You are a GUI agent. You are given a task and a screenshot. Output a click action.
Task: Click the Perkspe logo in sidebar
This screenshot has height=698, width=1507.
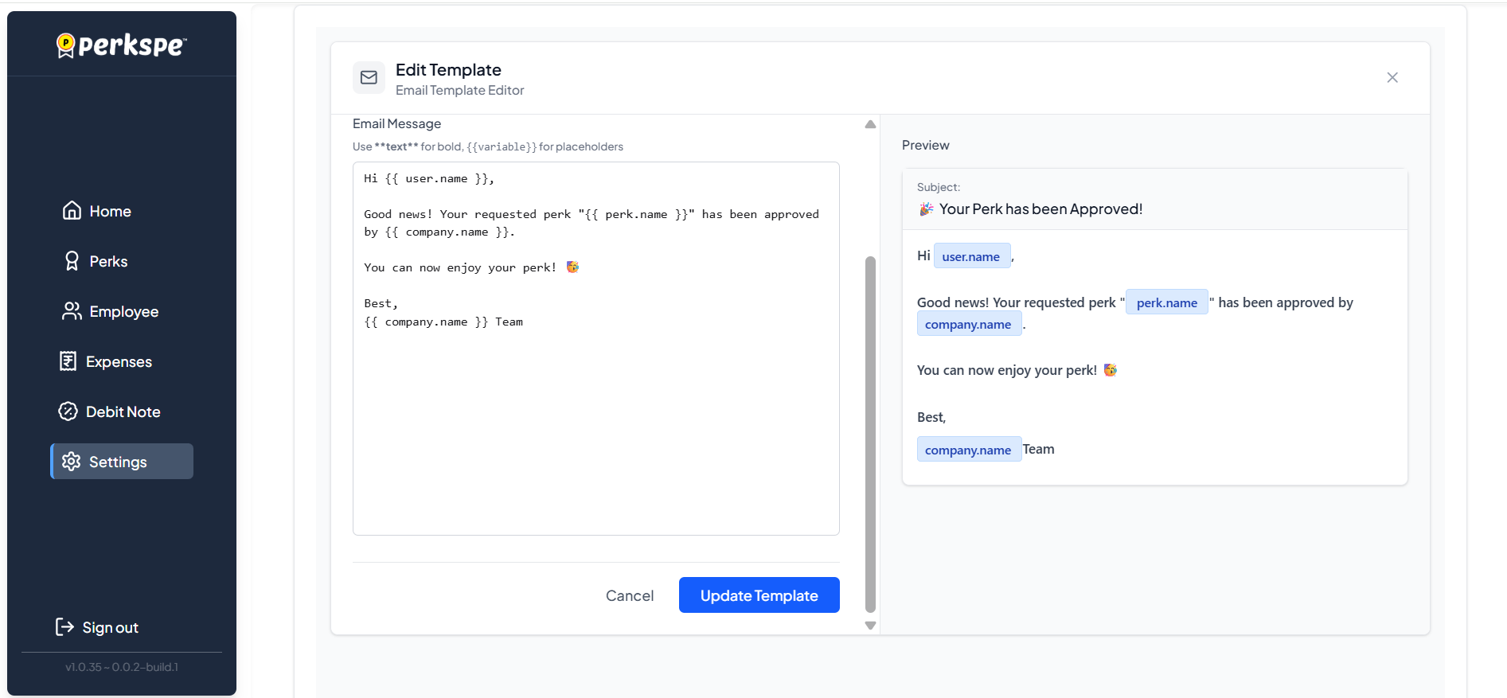coord(121,45)
